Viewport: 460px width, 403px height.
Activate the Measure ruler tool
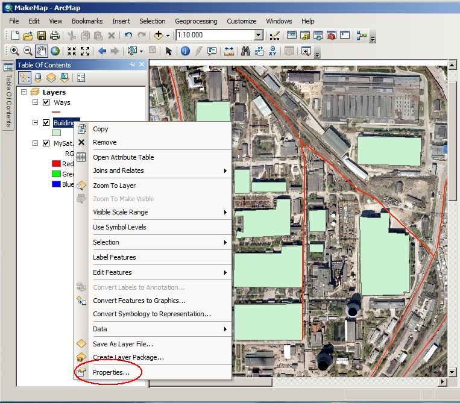point(229,51)
